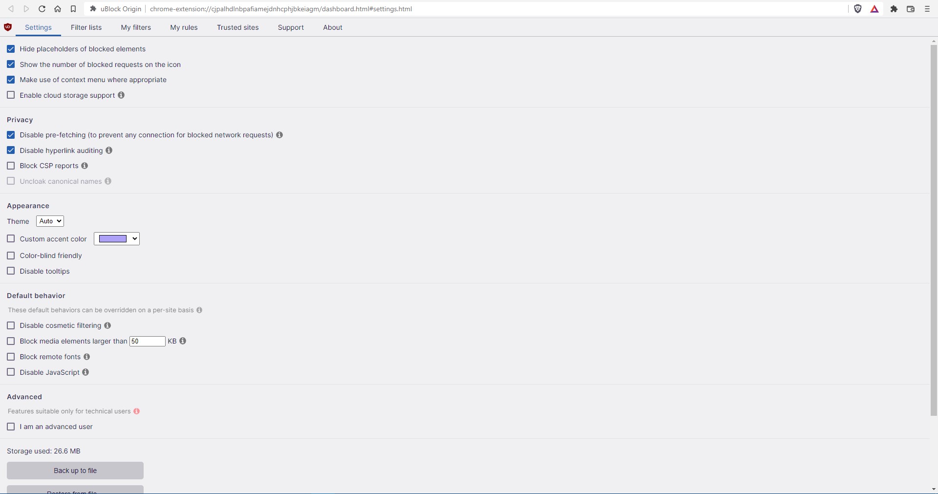Open the browser extensions menu
938x494 pixels.
(894, 9)
